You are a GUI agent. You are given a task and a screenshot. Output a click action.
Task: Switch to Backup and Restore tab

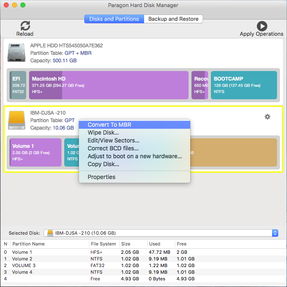(173, 19)
